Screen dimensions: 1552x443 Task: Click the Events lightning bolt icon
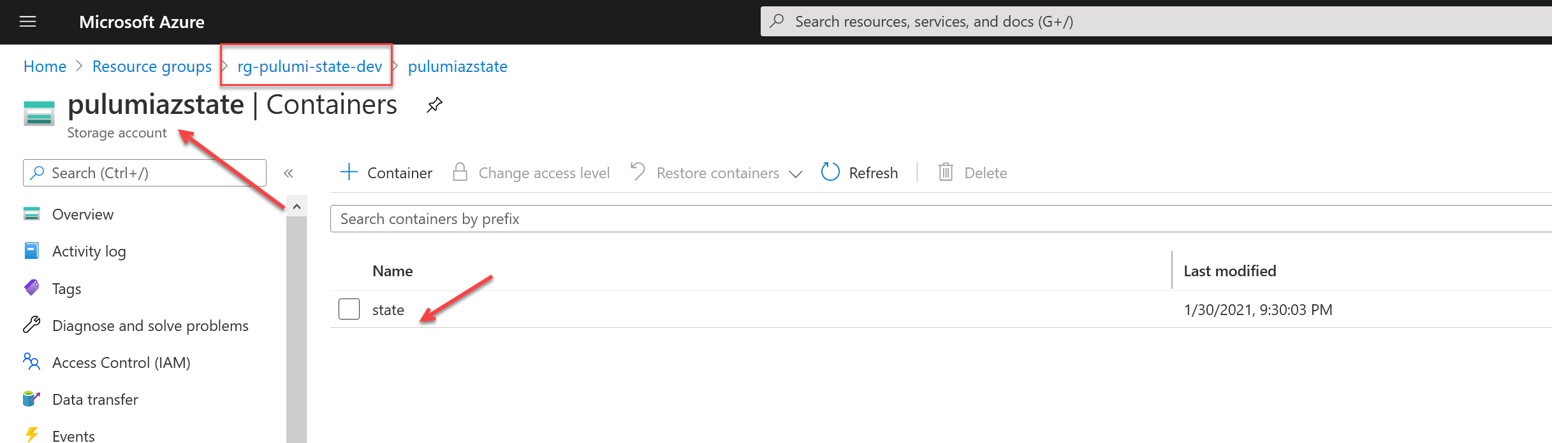click(x=31, y=435)
